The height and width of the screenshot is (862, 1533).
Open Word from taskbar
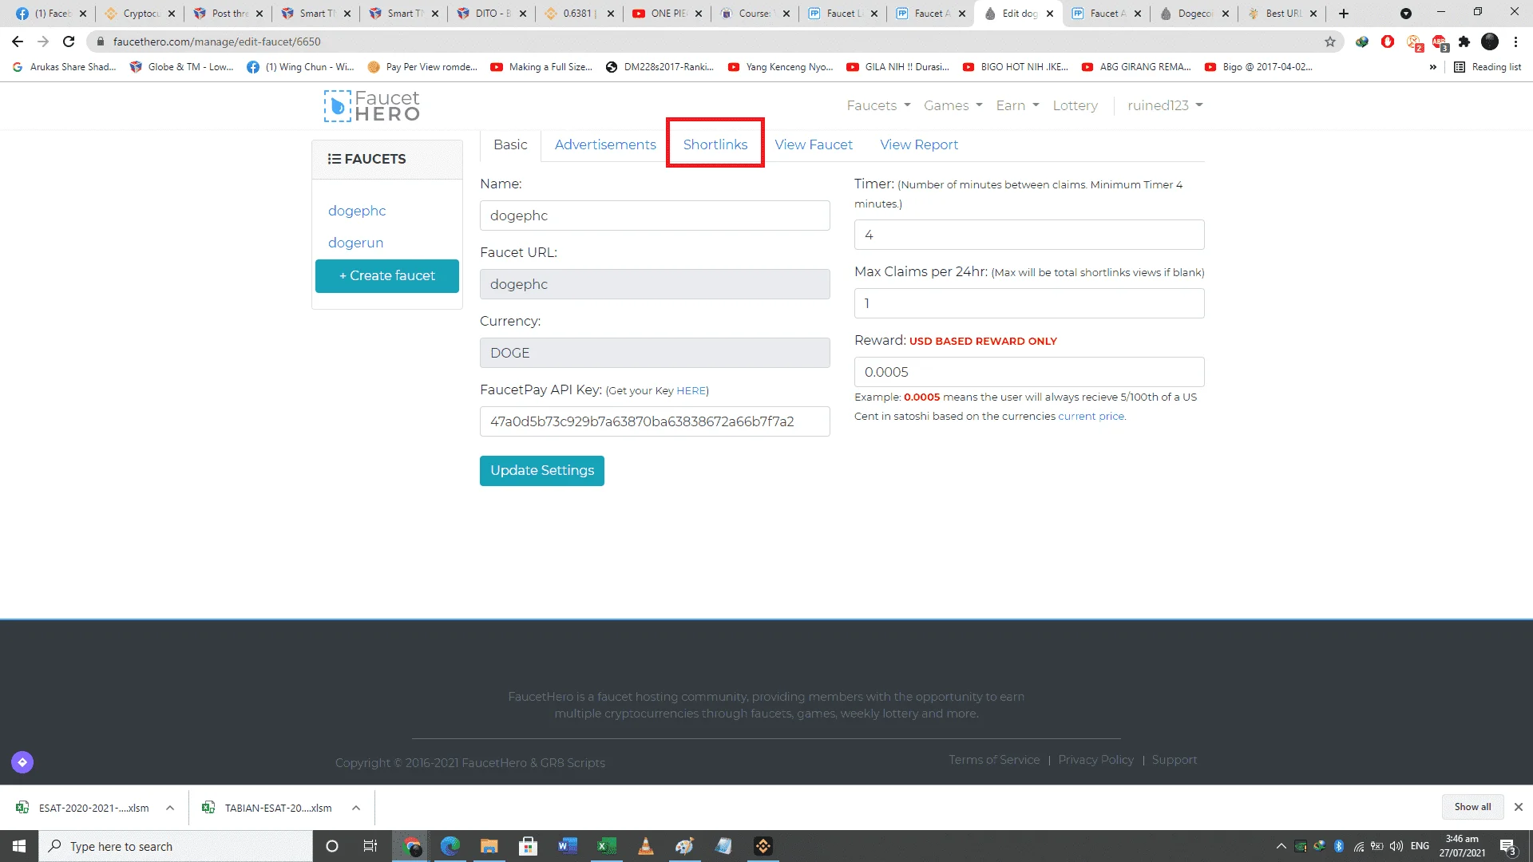(567, 846)
